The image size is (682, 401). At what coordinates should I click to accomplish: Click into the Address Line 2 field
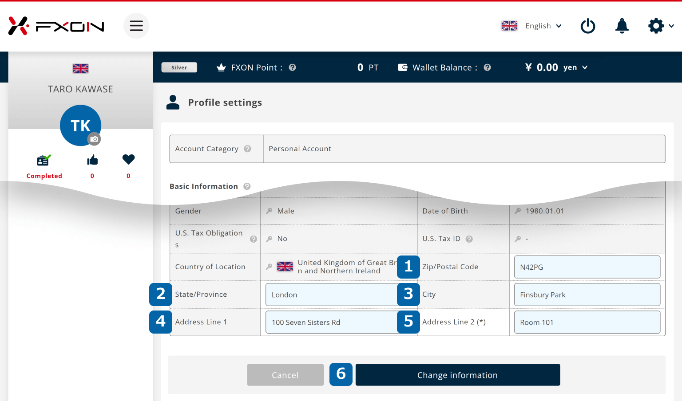tap(587, 322)
